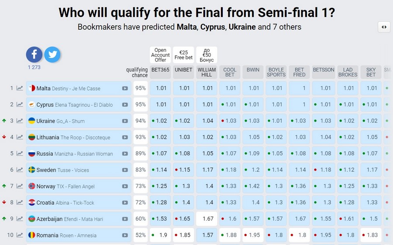Image resolution: width=393 pixels, height=245 pixels.
Task: Play Norway Fallen Angel video icon
Action: 125,186
